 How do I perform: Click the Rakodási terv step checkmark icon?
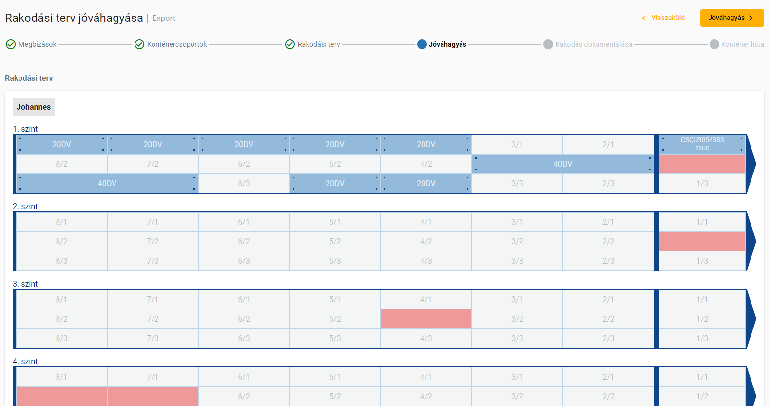click(x=290, y=44)
